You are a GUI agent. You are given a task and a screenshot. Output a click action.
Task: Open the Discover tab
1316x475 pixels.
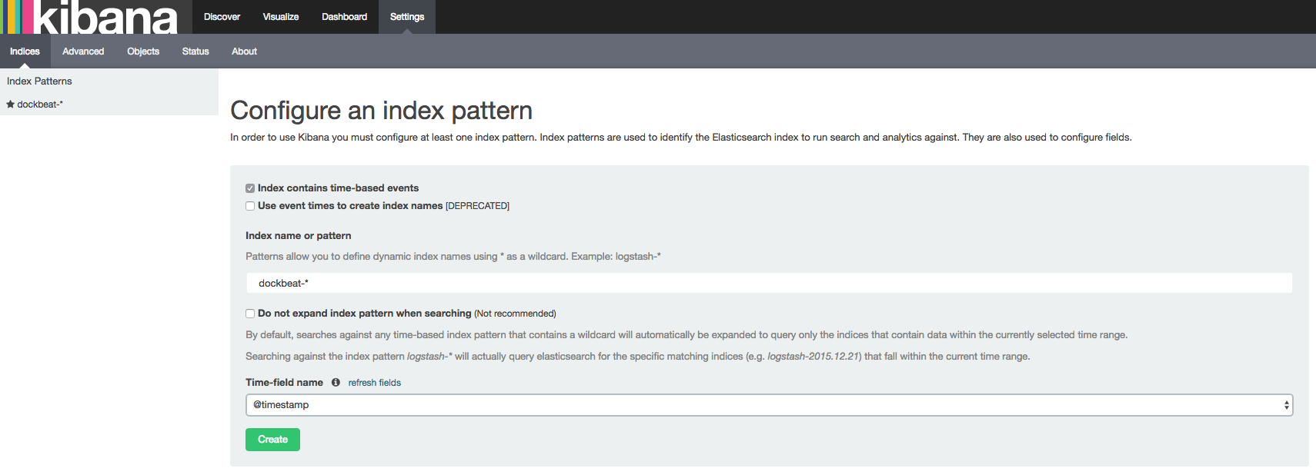[x=222, y=17]
